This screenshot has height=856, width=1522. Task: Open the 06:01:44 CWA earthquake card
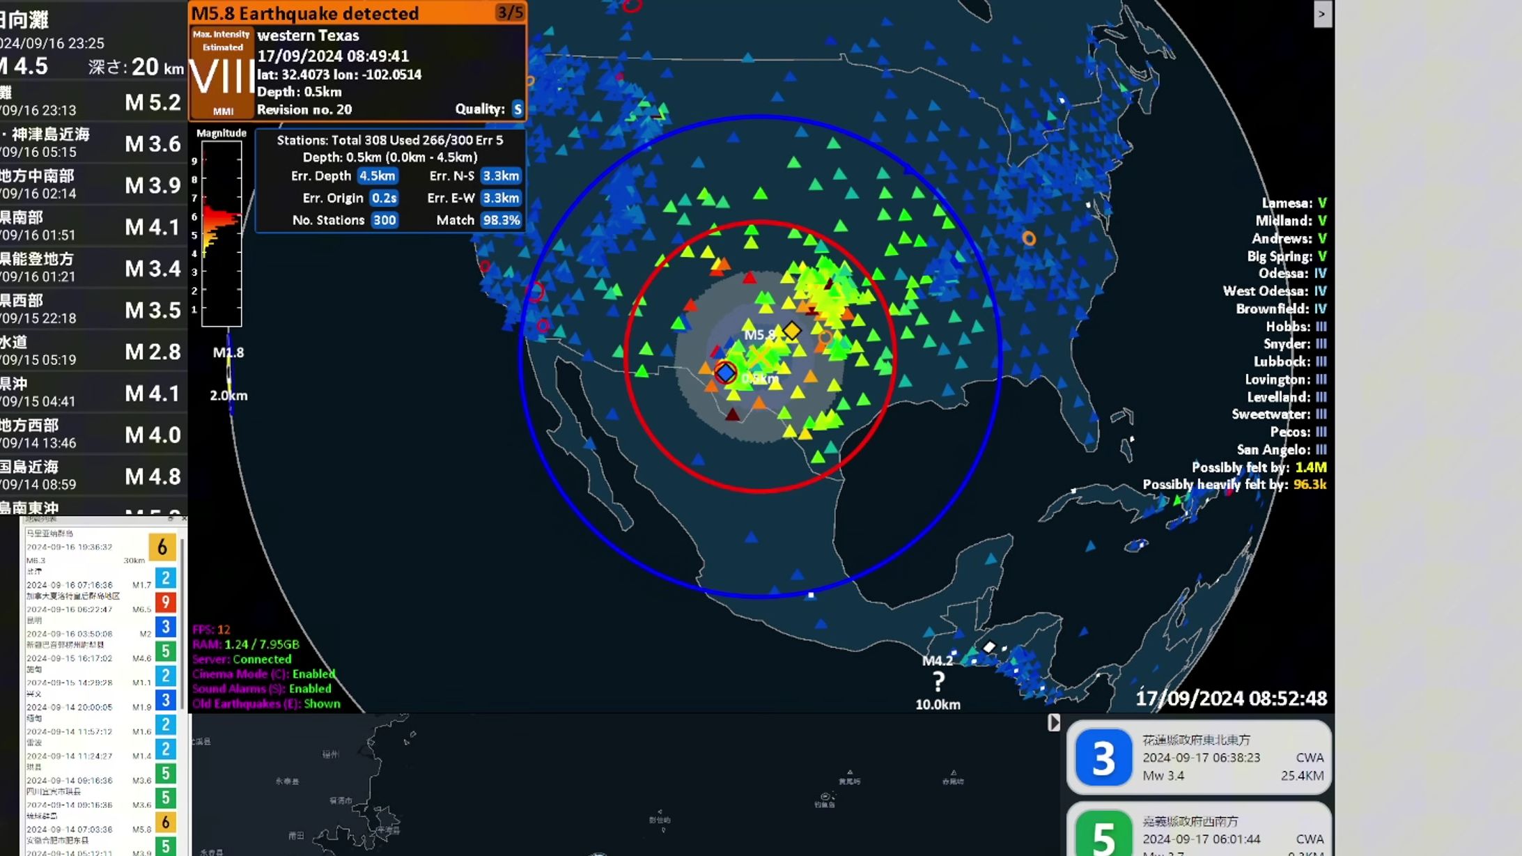click(1199, 830)
